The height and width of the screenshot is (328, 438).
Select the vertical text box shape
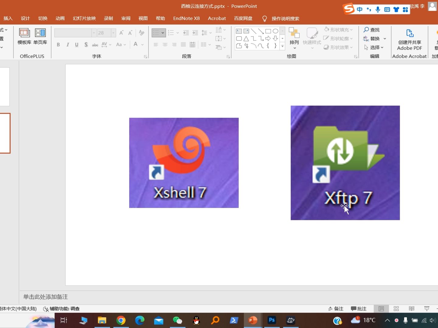coord(246,31)
